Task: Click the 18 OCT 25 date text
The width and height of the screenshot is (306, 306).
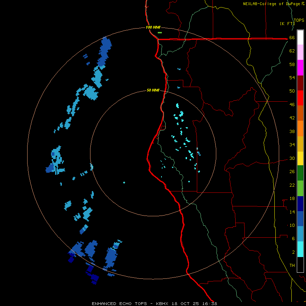Action: pyautogui.click(x=185, y=304)
